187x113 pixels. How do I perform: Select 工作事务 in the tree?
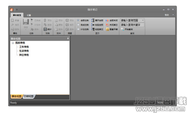(x=24, y=47)
